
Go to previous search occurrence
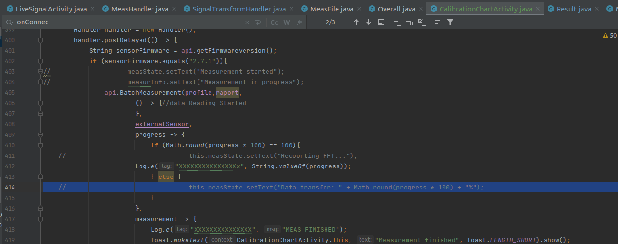coord(356,22)
